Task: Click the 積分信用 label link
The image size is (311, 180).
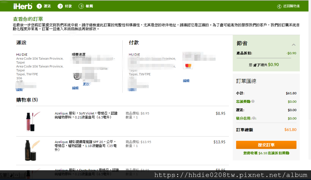Action: tap(244, 118)
